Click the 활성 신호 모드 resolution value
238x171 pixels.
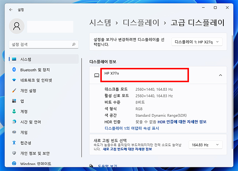[x=154, y=96]
